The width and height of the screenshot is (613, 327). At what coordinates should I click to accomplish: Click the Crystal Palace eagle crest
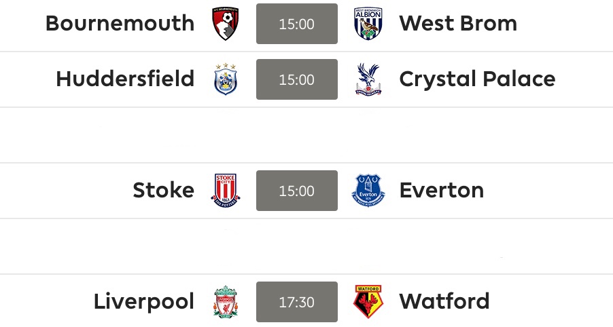tap(368, 80)
